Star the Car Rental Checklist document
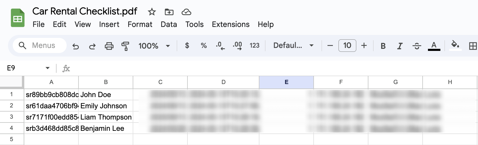The image size is (478, 145). (152, 12)
